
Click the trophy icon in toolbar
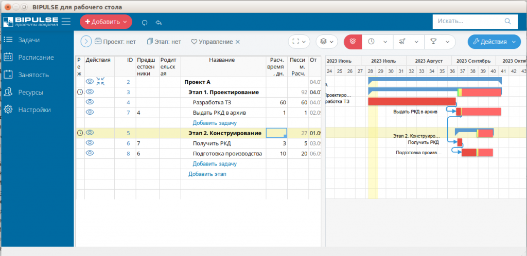pos(433,42)
